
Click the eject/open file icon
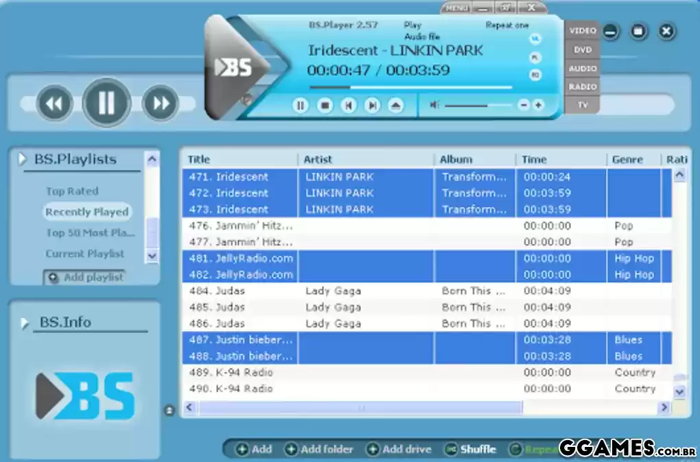395,106
